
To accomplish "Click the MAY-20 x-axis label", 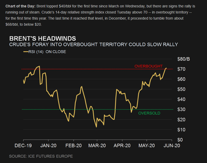I will pos(147,146).
